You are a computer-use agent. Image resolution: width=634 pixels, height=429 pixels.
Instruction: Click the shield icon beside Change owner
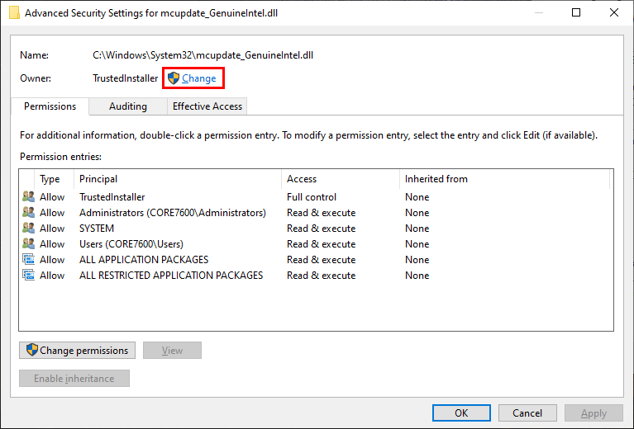174,78
